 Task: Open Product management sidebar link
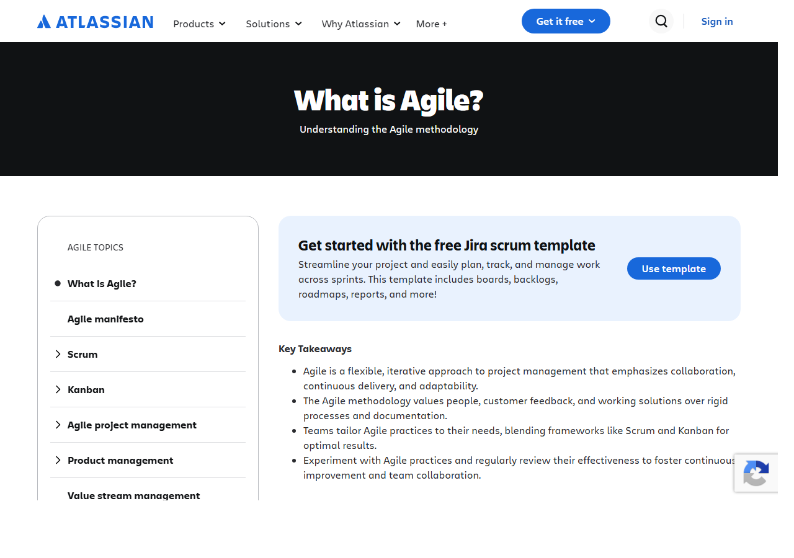coord(120,460)
